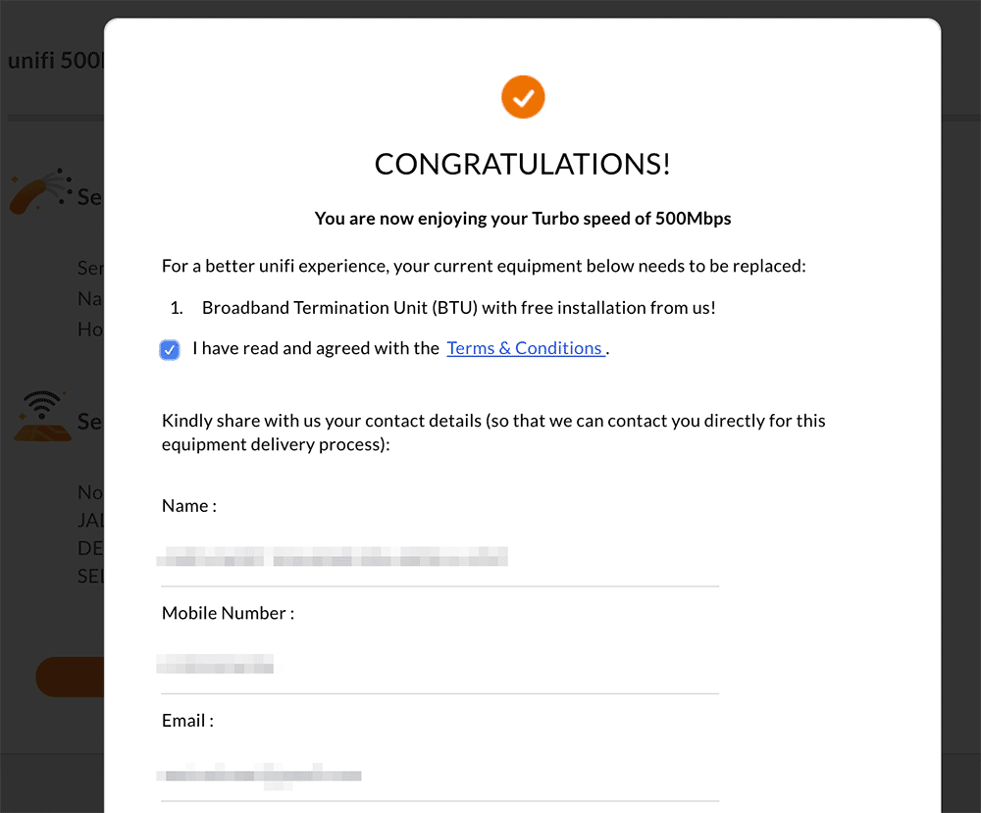Untick the Terms & Conditions agreement checkbox
This screenshot has height=813, width=981.
point(170,349)
